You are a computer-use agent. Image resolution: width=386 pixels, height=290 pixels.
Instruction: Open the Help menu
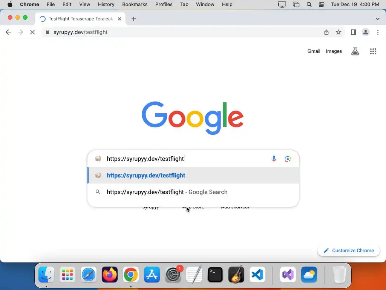227,5
